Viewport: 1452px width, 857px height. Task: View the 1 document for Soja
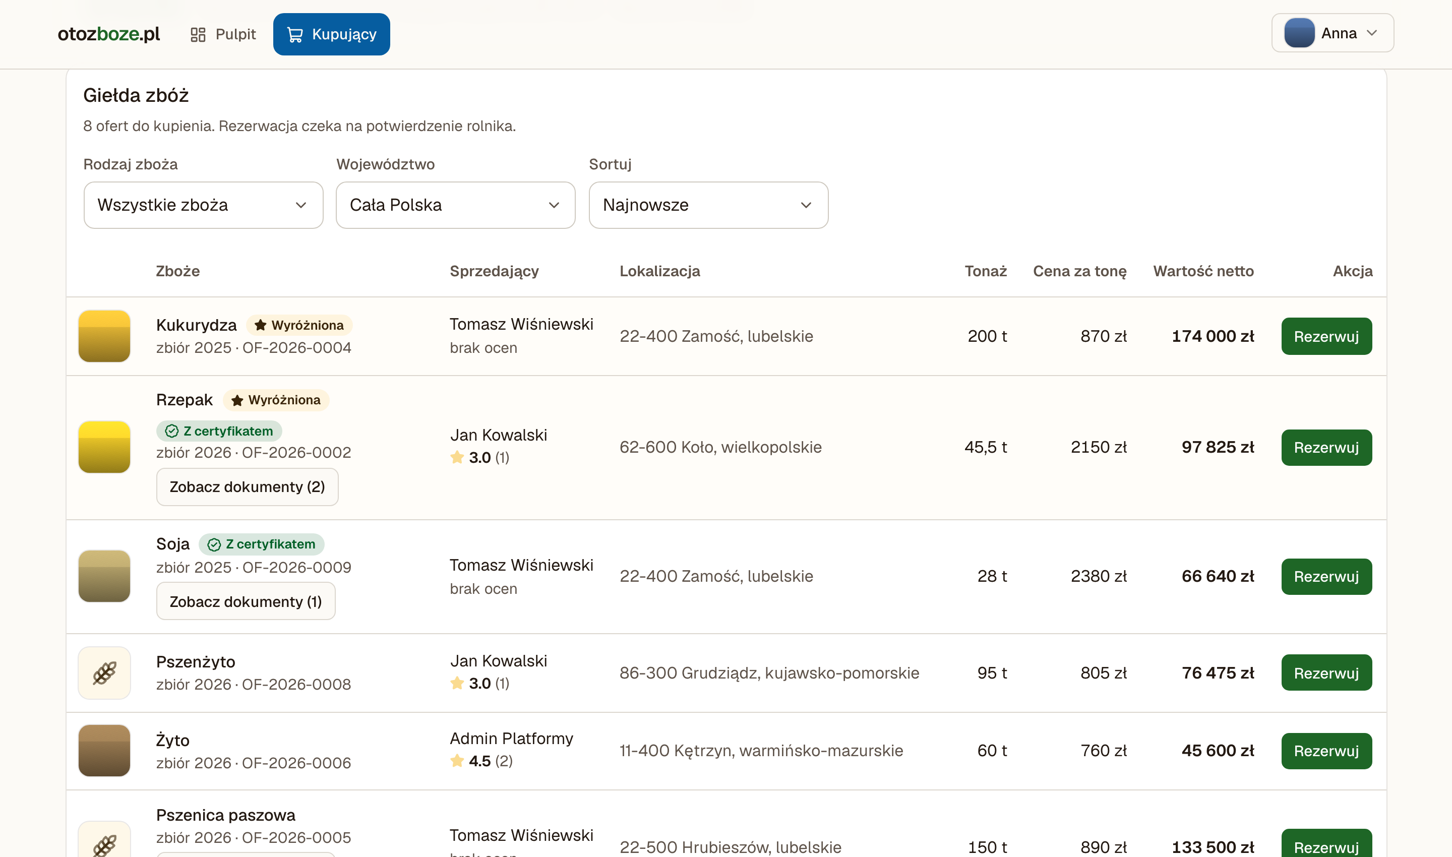click(246, 602)
